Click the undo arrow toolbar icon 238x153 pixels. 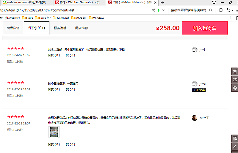tap(228, 10)
